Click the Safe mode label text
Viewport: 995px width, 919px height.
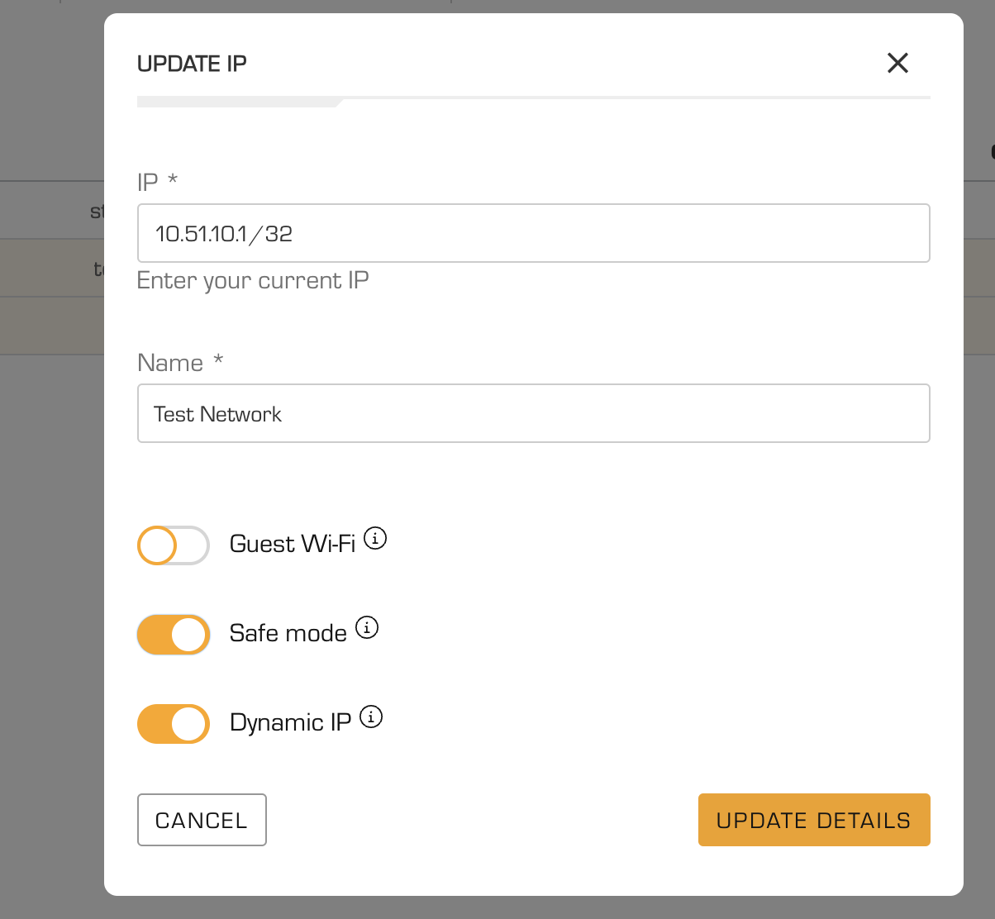point(287,633)
